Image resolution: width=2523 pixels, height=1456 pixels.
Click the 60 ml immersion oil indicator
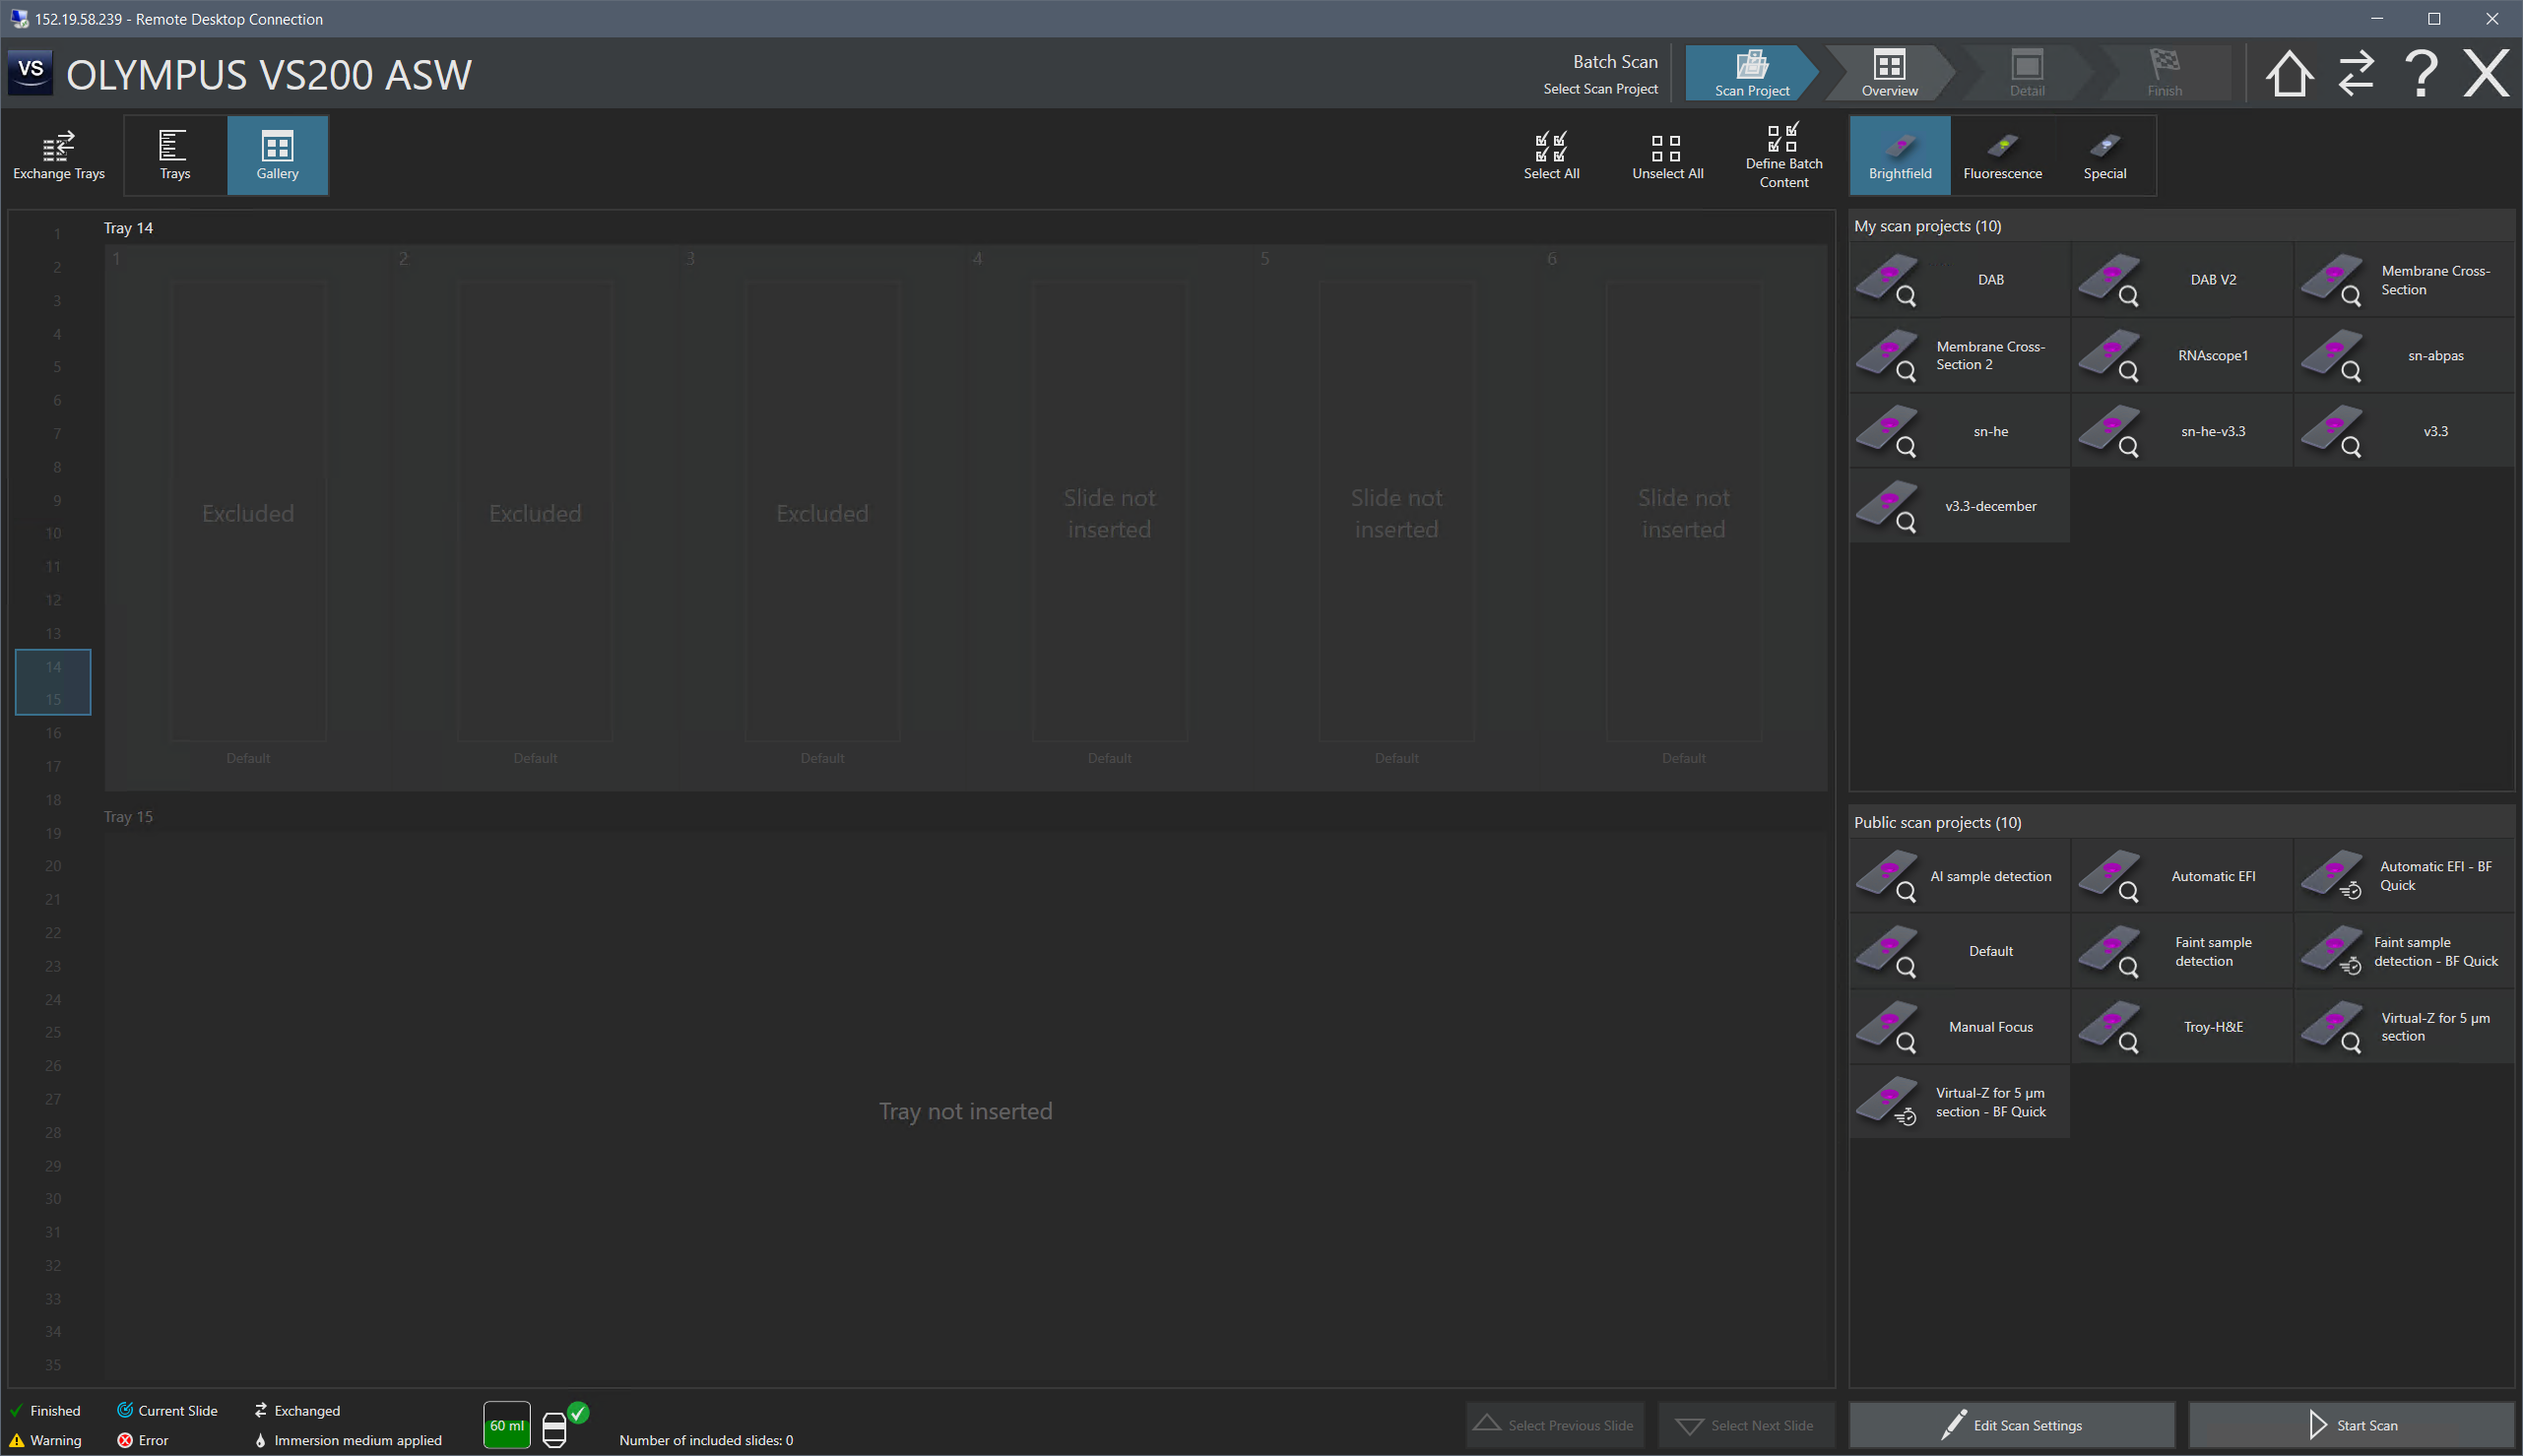click(x=506, y=1425)
